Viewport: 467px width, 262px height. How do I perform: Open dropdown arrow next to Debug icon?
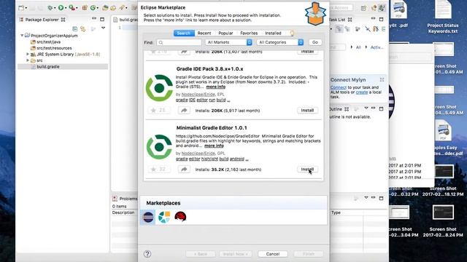(x=55, y=8)
